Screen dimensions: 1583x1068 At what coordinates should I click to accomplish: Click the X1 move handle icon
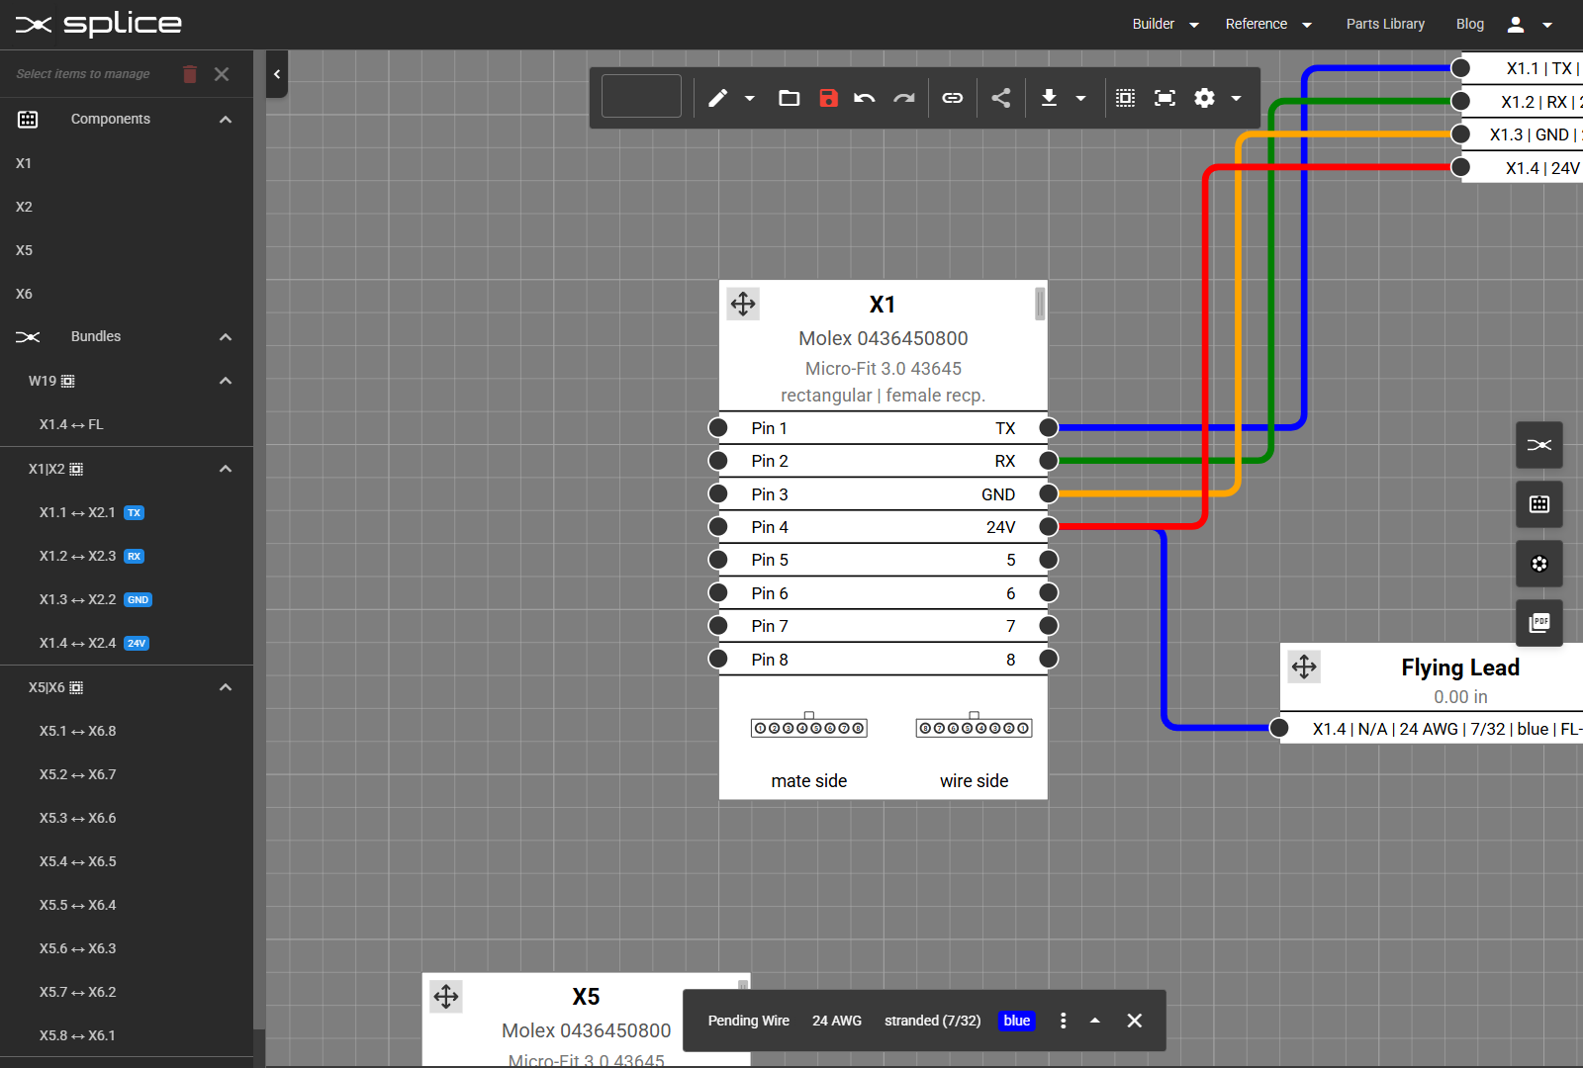[743, 304]
